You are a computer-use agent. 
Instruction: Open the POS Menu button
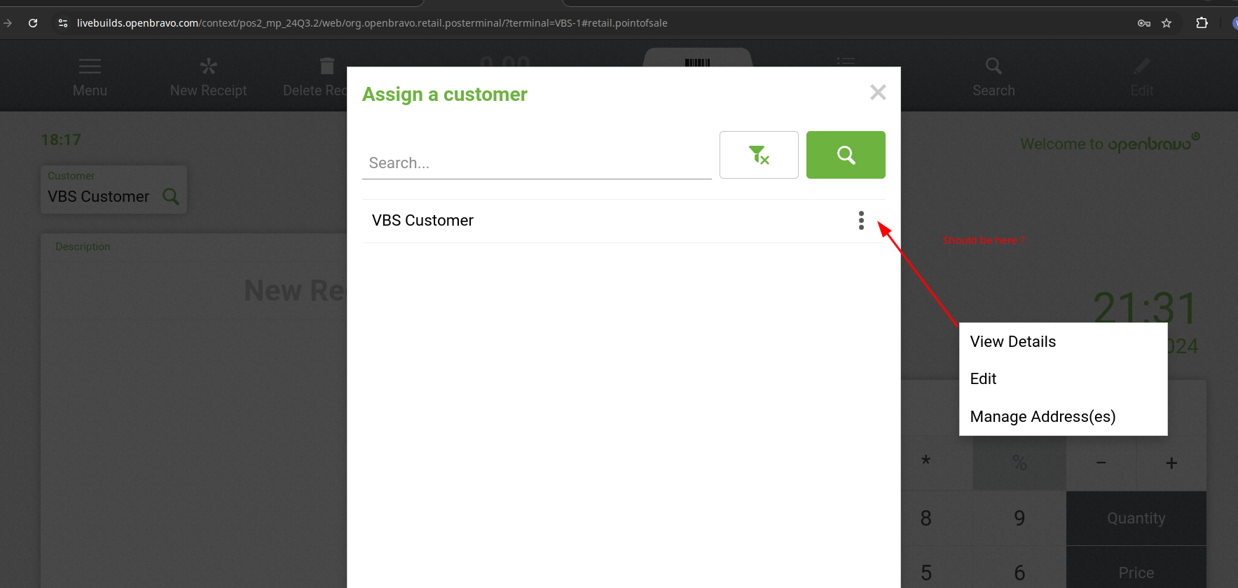pos(90,77)
